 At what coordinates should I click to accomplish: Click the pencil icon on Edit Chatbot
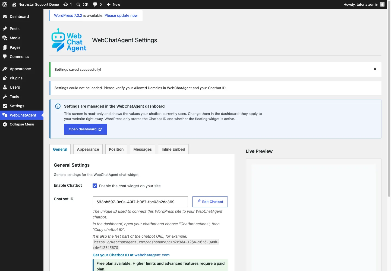(x=199, y=201)
